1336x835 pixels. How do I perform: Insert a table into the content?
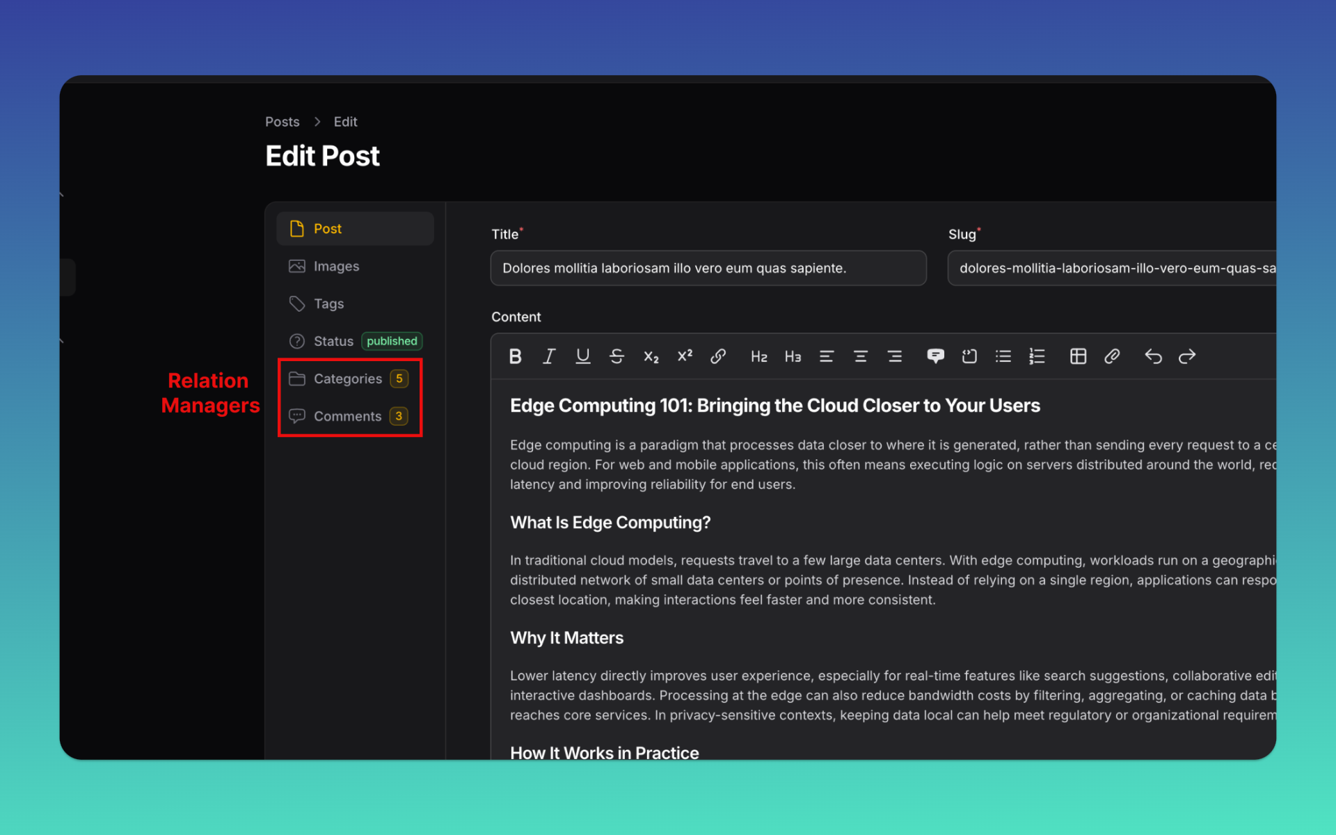point(1078,356)
